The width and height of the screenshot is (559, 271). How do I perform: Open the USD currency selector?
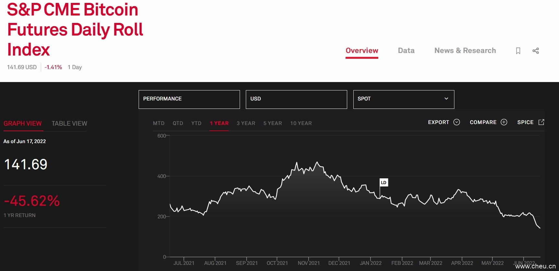296,99
